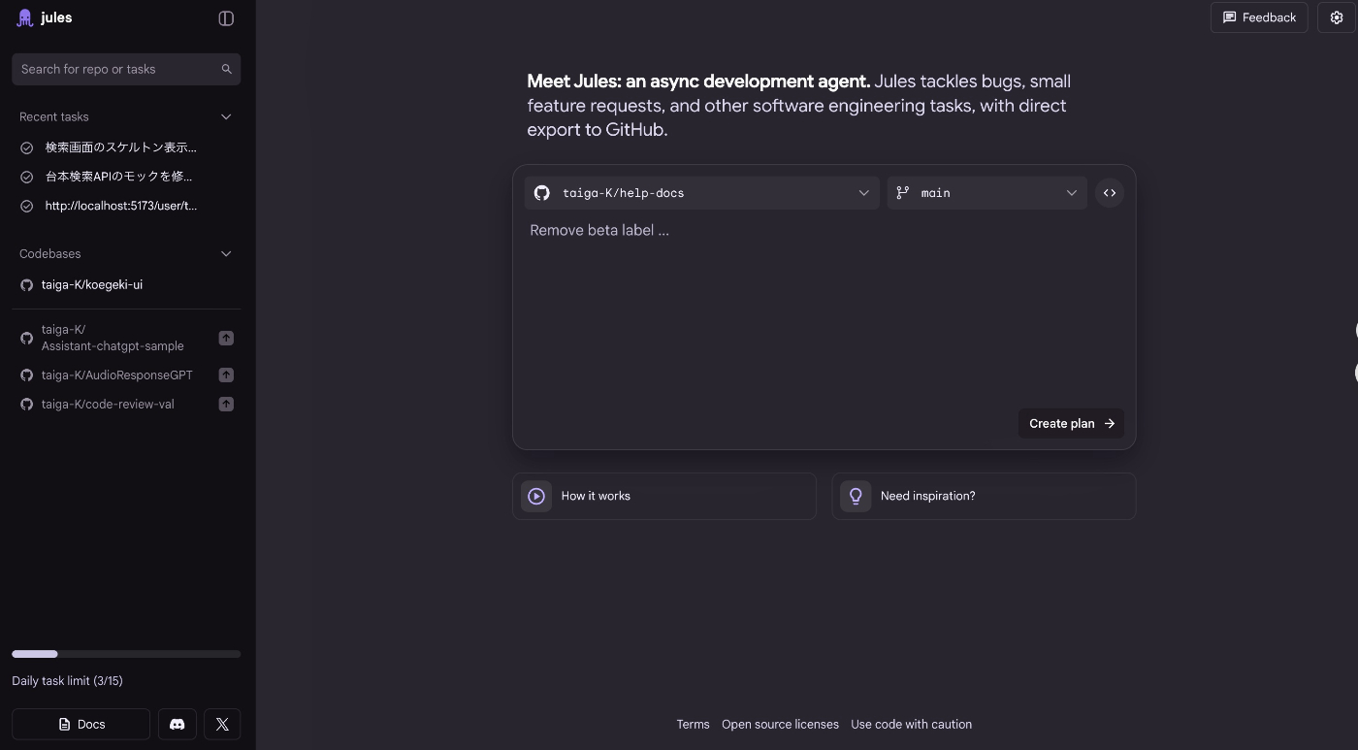Open the taiga-K/help-docs repository dropdown

[701, 193]
